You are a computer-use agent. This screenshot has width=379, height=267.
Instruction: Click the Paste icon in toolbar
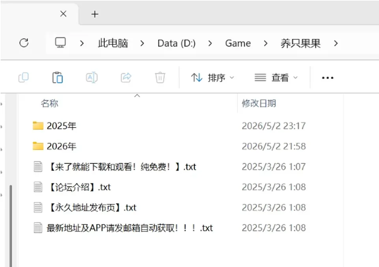coord(58,77)
